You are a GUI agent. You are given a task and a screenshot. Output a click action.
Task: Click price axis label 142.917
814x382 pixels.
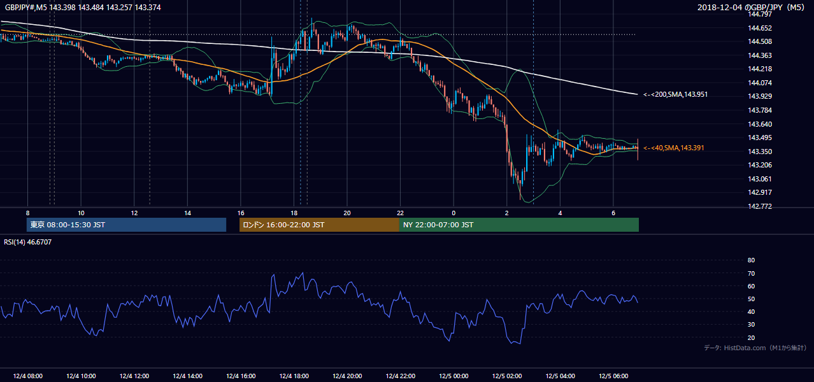759,192
